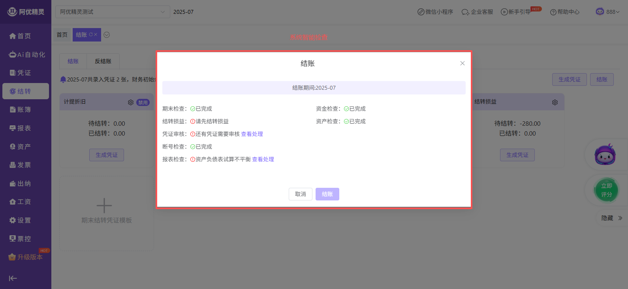This screenshot has width=628, height=289.
Task: Open the 阿优精灵测试 company dropdown
Action: (112, 12)
